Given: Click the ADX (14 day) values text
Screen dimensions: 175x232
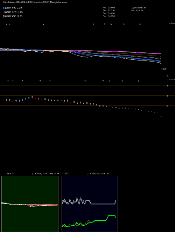Looking at the screenshot, I should click(x=98, y=174).
